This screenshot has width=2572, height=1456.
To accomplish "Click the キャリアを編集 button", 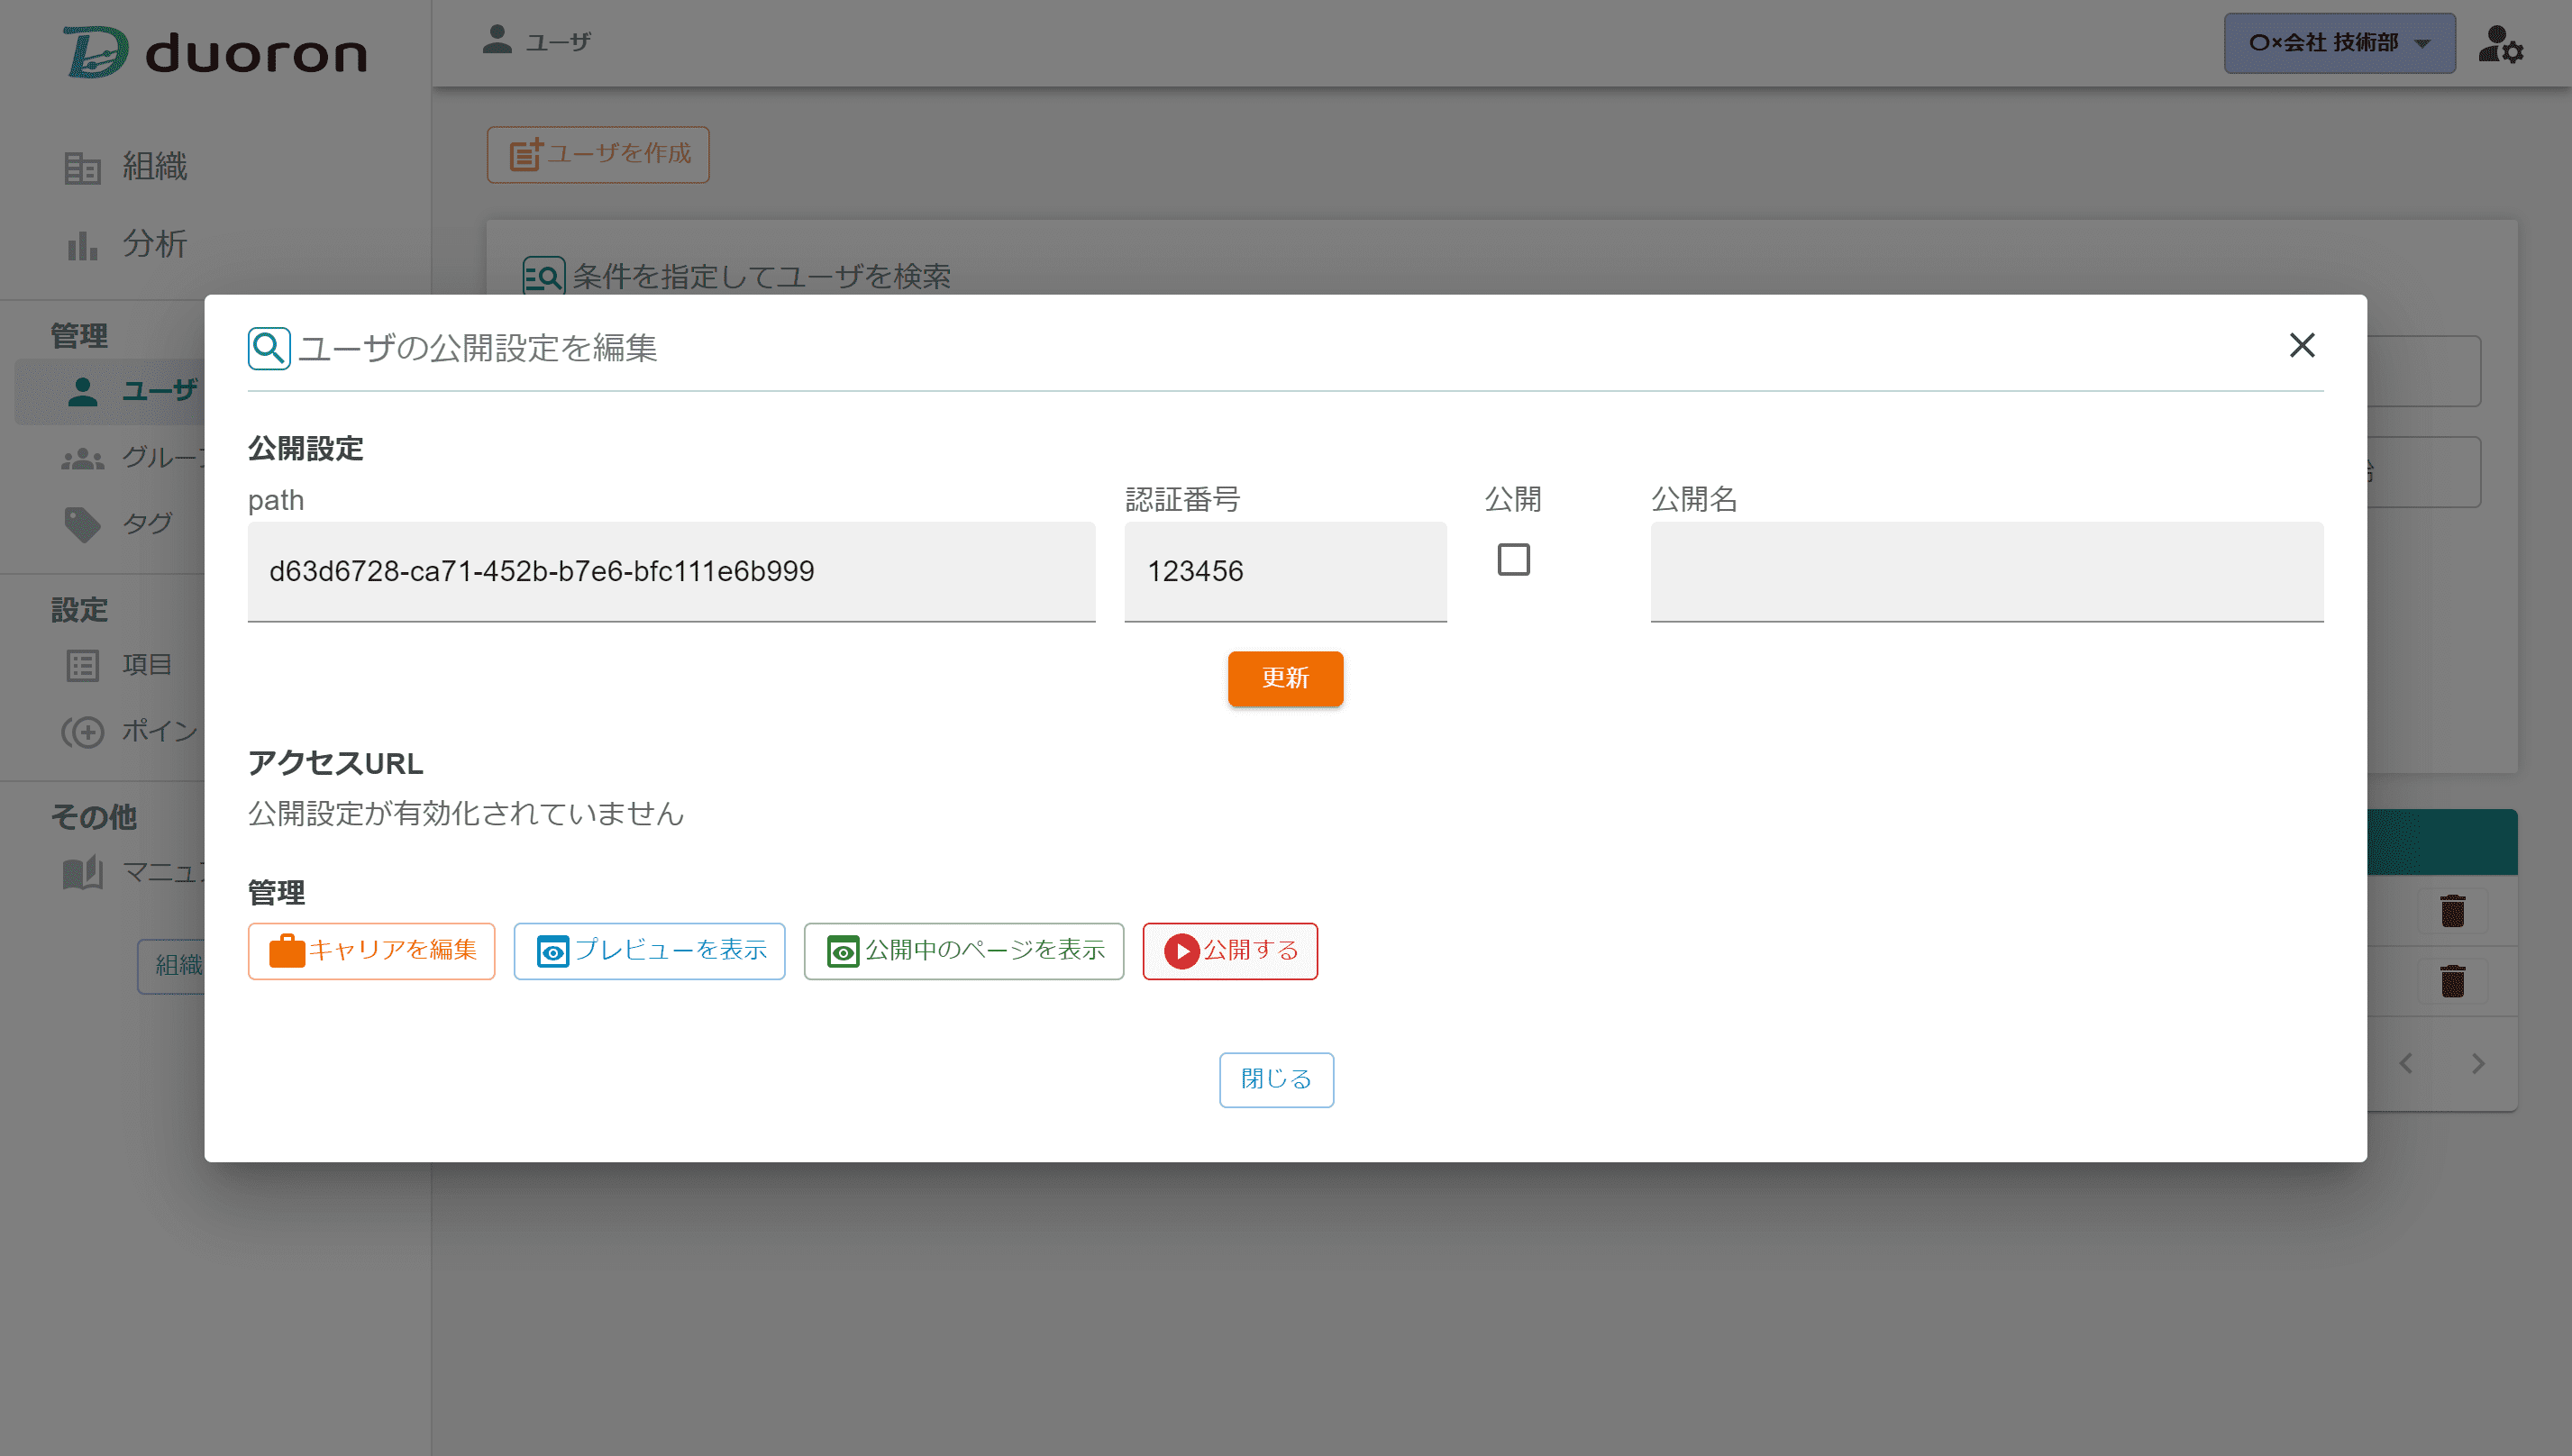I will point(372,951).
